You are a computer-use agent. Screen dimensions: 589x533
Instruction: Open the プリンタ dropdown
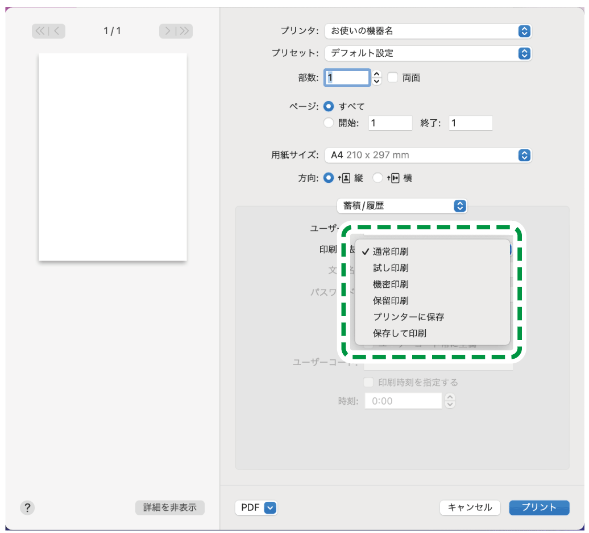tap(428, 31)
